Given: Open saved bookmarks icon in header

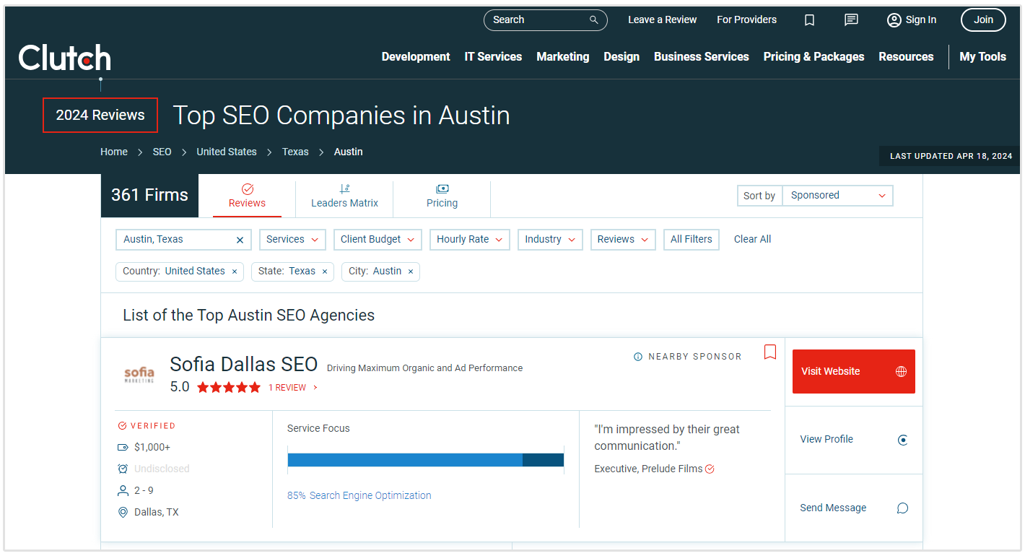Looking at the screenshot, I should pyautogui.click(x=809, y=20).
